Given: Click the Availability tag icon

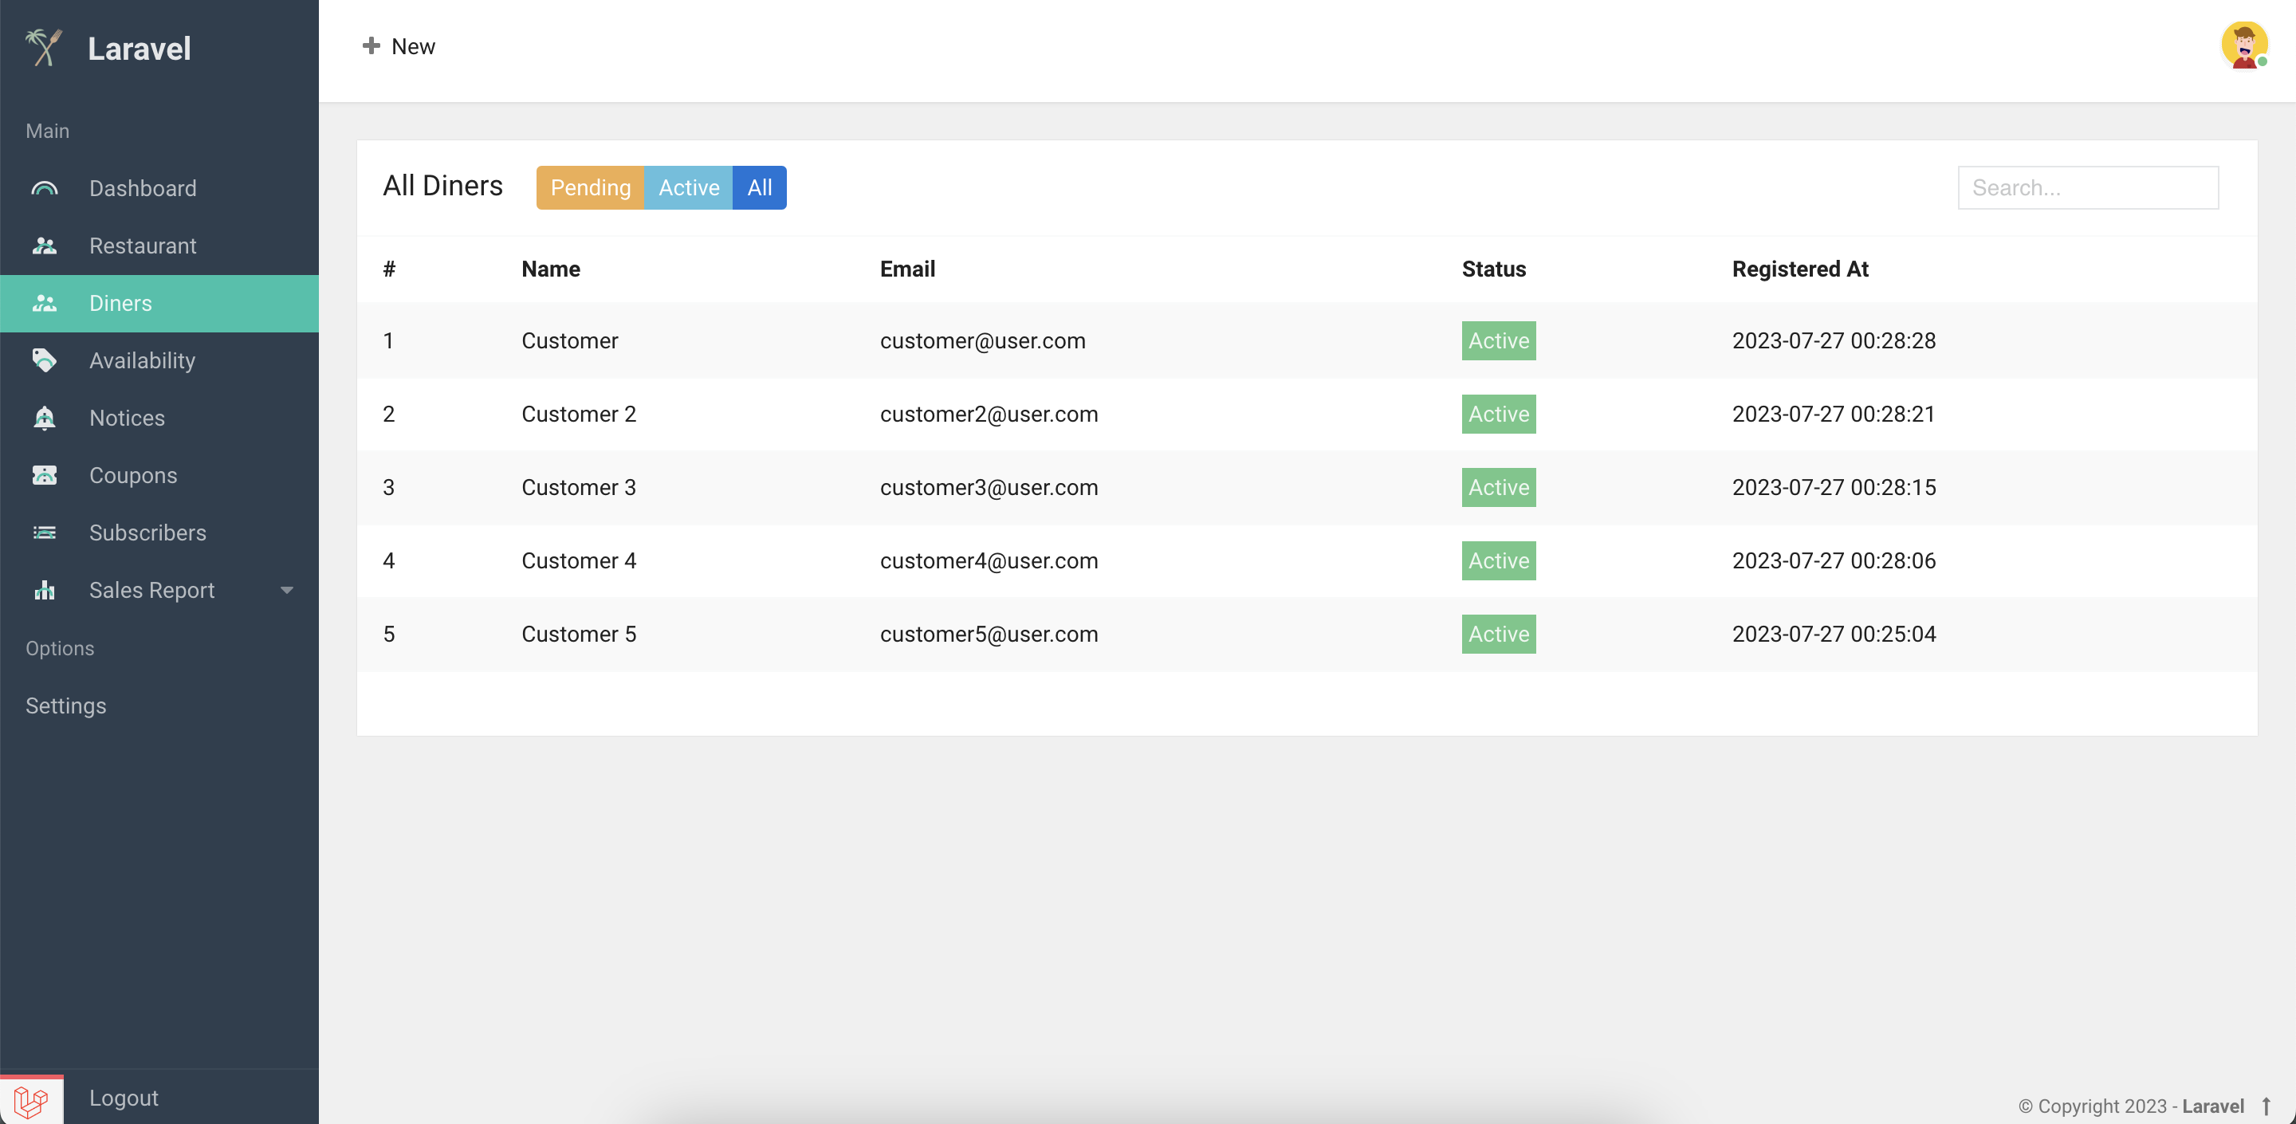Looking at the screenshot, I should (45, 360).
